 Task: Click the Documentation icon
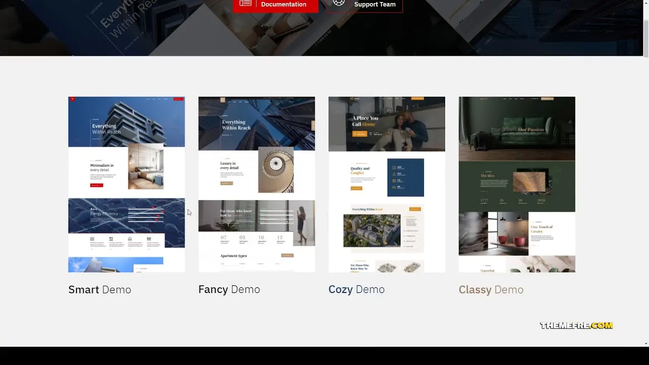[x=245, y=4]
